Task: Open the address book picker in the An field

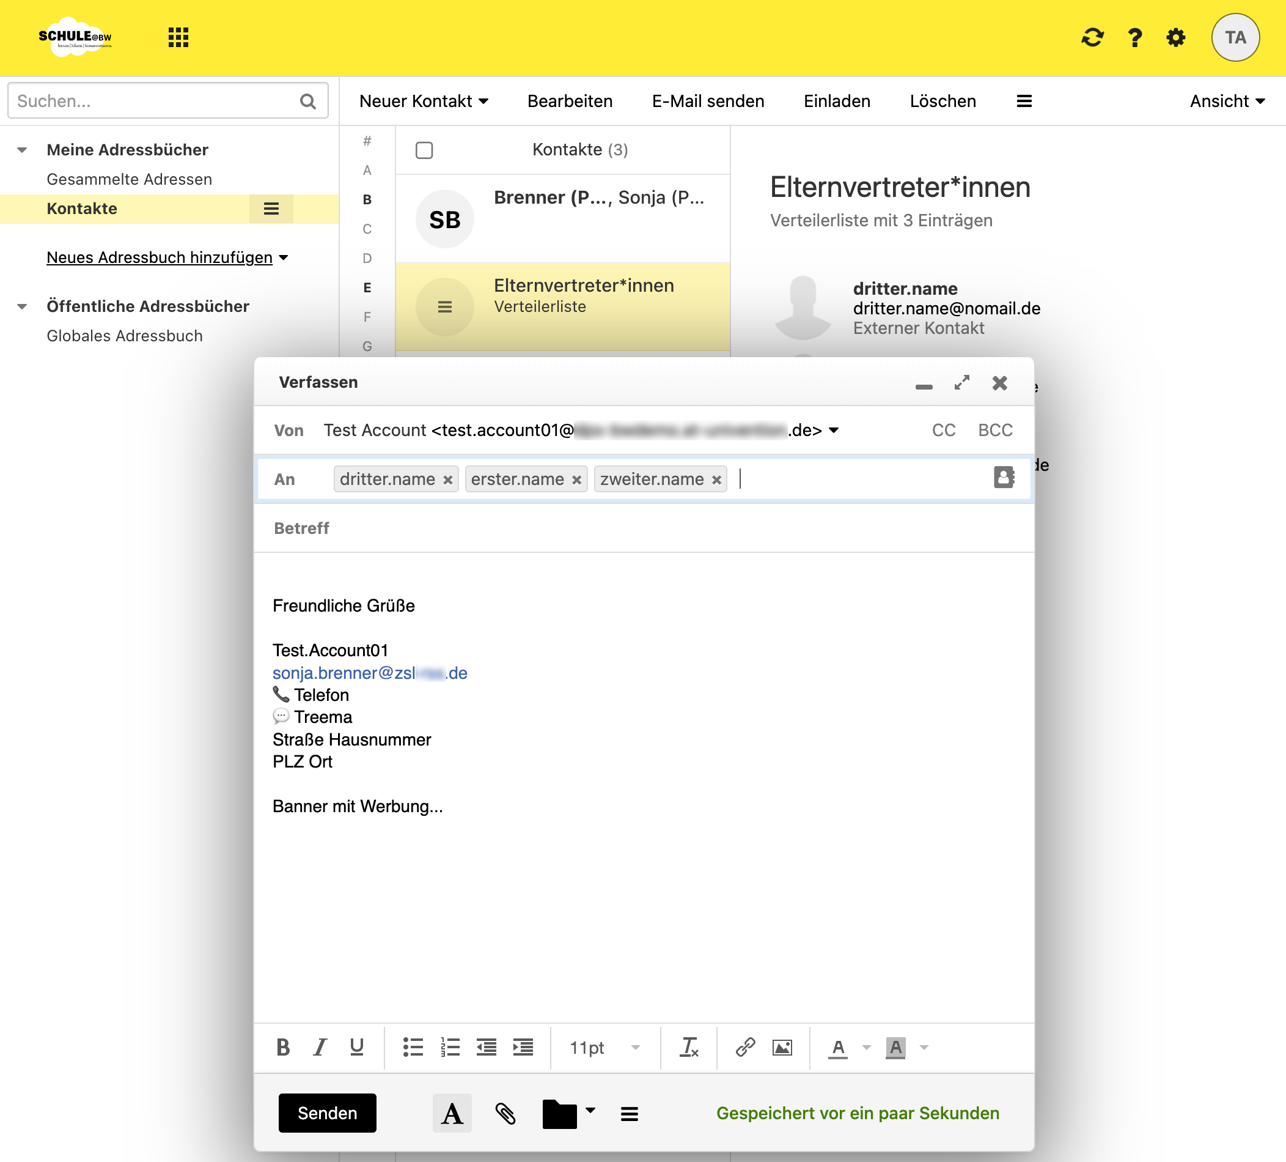Action: click(x=1004, y=478)
